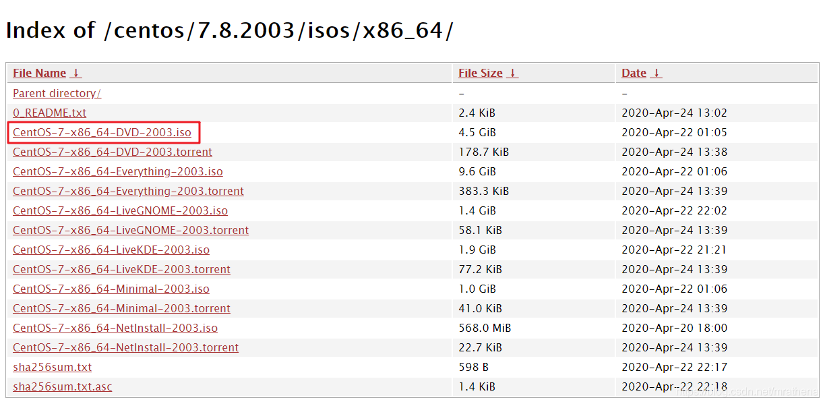The width and height of the screenshot is (825, 404).
Task: Open CentOS-7-x86_64-Minimal-2003.torrent link
Action: tap(121, 308)
